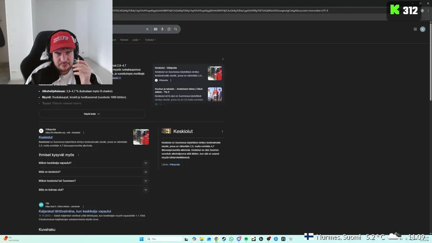Click the Ihmiset kysyvät myös heading
Image resolution: width=432 pixels, height=243 pixels.
pyautogui.click(x=56, y=155)
